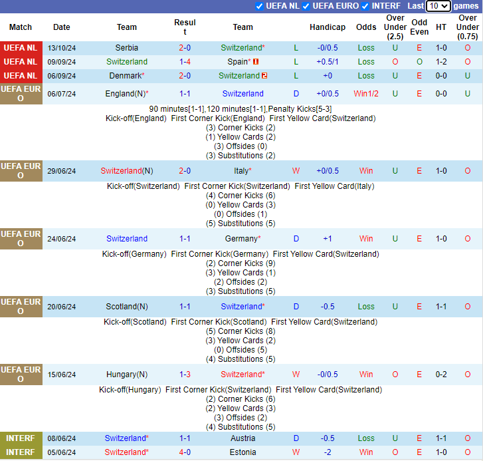Click the Handicap column header
483x461 pixels.
click(x=328, y=27)
